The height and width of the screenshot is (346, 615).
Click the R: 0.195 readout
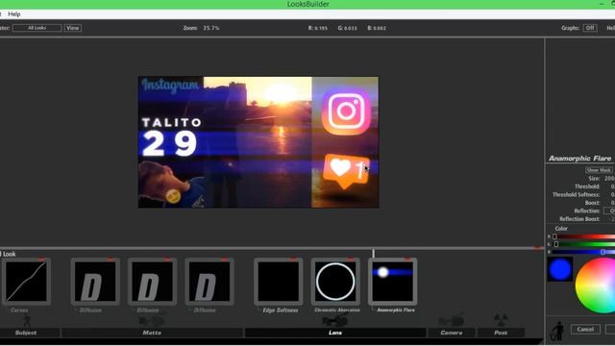tap(318, 28)
